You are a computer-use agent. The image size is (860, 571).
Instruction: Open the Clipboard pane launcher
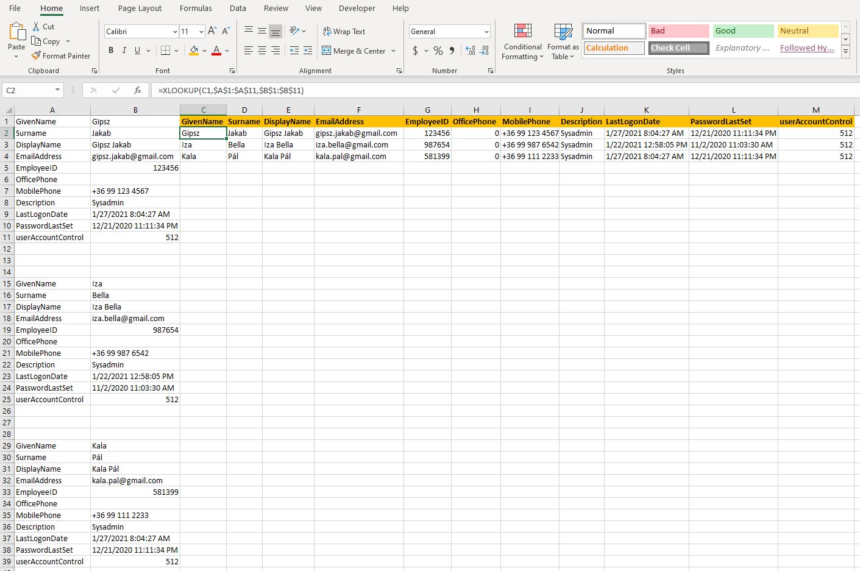tap(94, 71)
